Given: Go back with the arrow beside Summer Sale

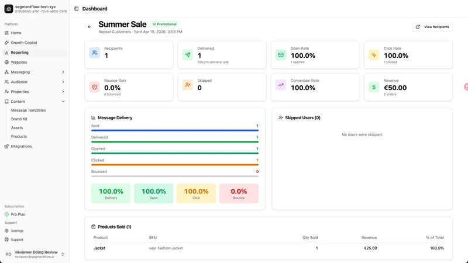Looking at the screenshot, I should pyautogui.click(x=90, y=27).
